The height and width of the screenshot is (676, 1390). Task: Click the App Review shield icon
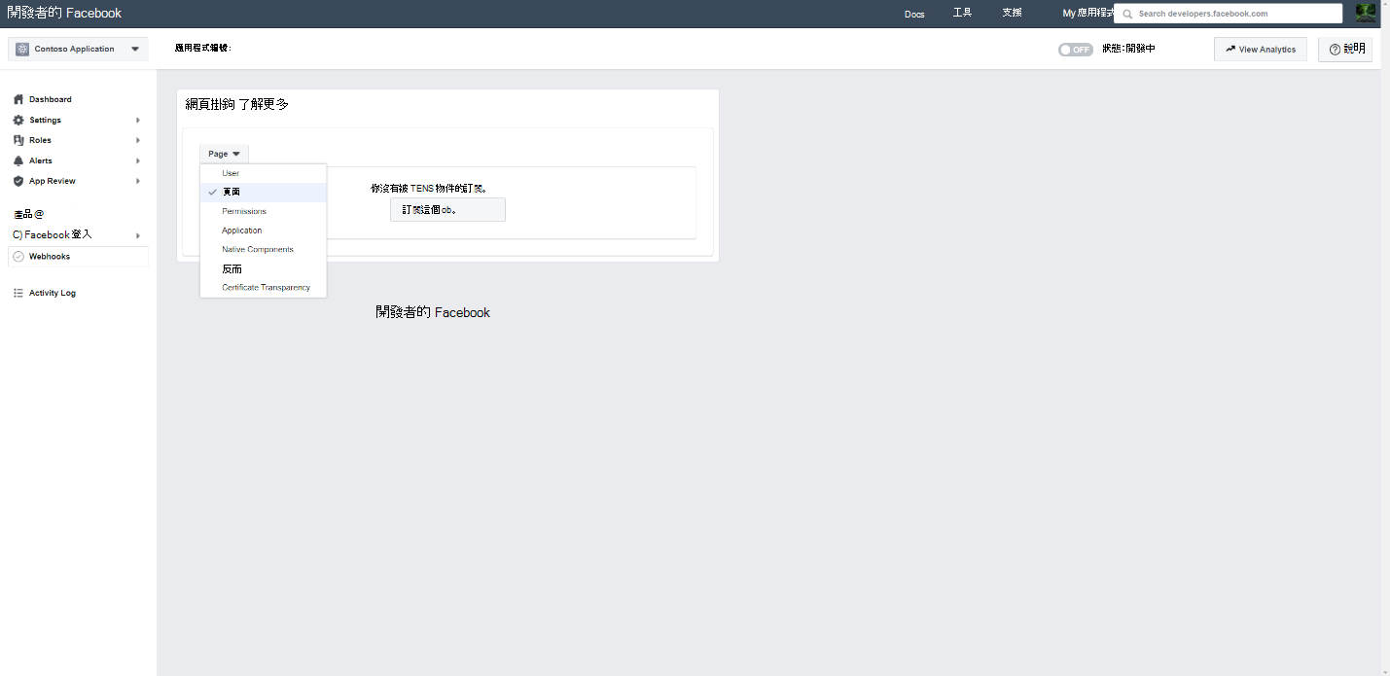(18, 181)
